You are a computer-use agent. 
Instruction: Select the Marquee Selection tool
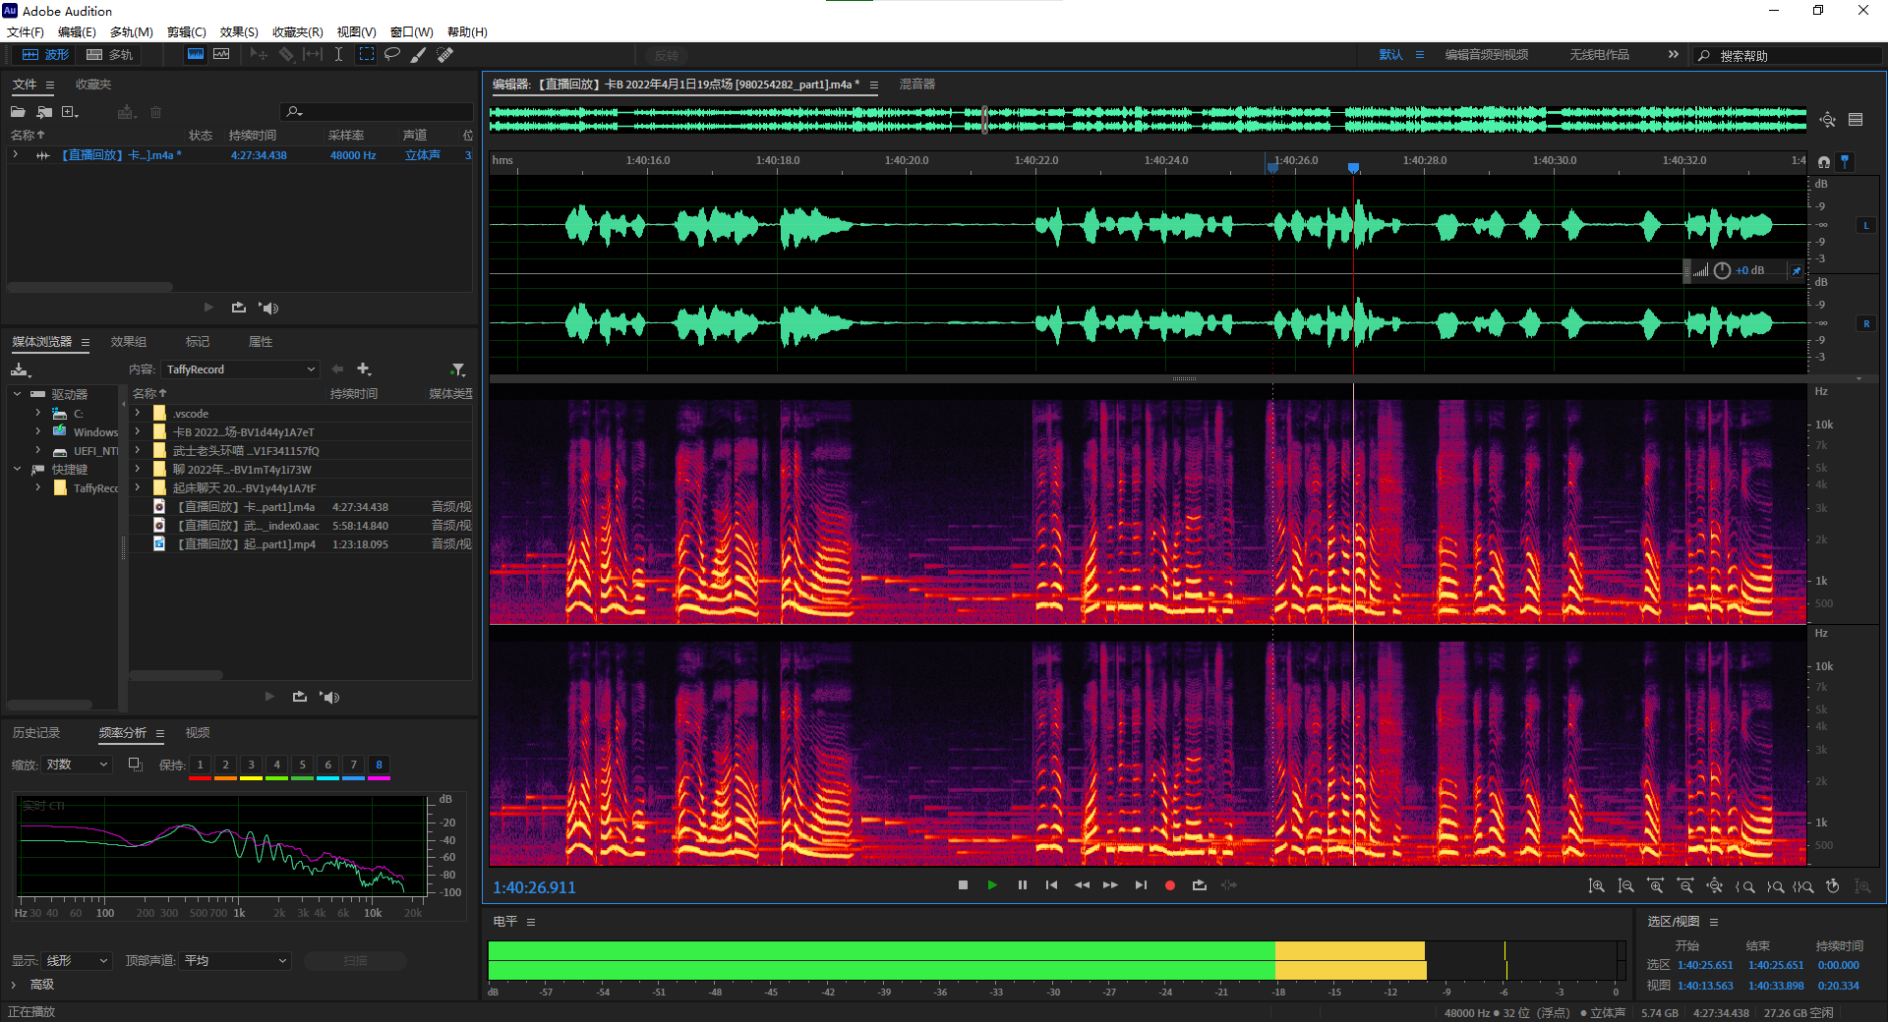click(366, 55)
